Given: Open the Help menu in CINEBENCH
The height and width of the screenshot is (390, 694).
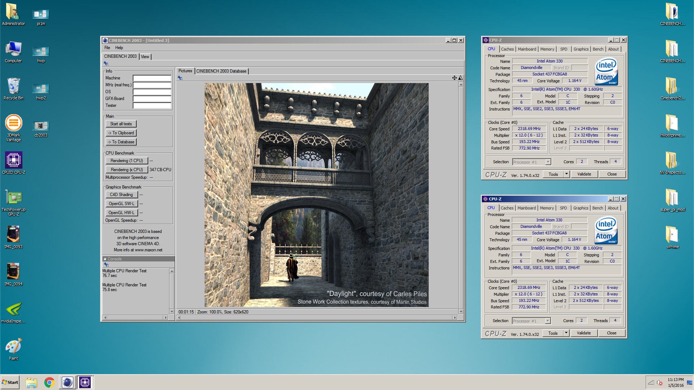Looking at the screenshot, I should click(x=119, y=48).
